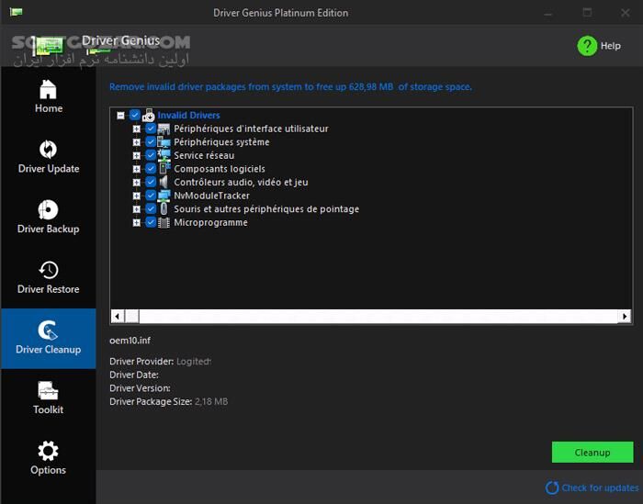This screenshot has height=504, width=643.
Task: Click the Périphériques d'interface utilisateur device icon
Action: tap(164, 129)
